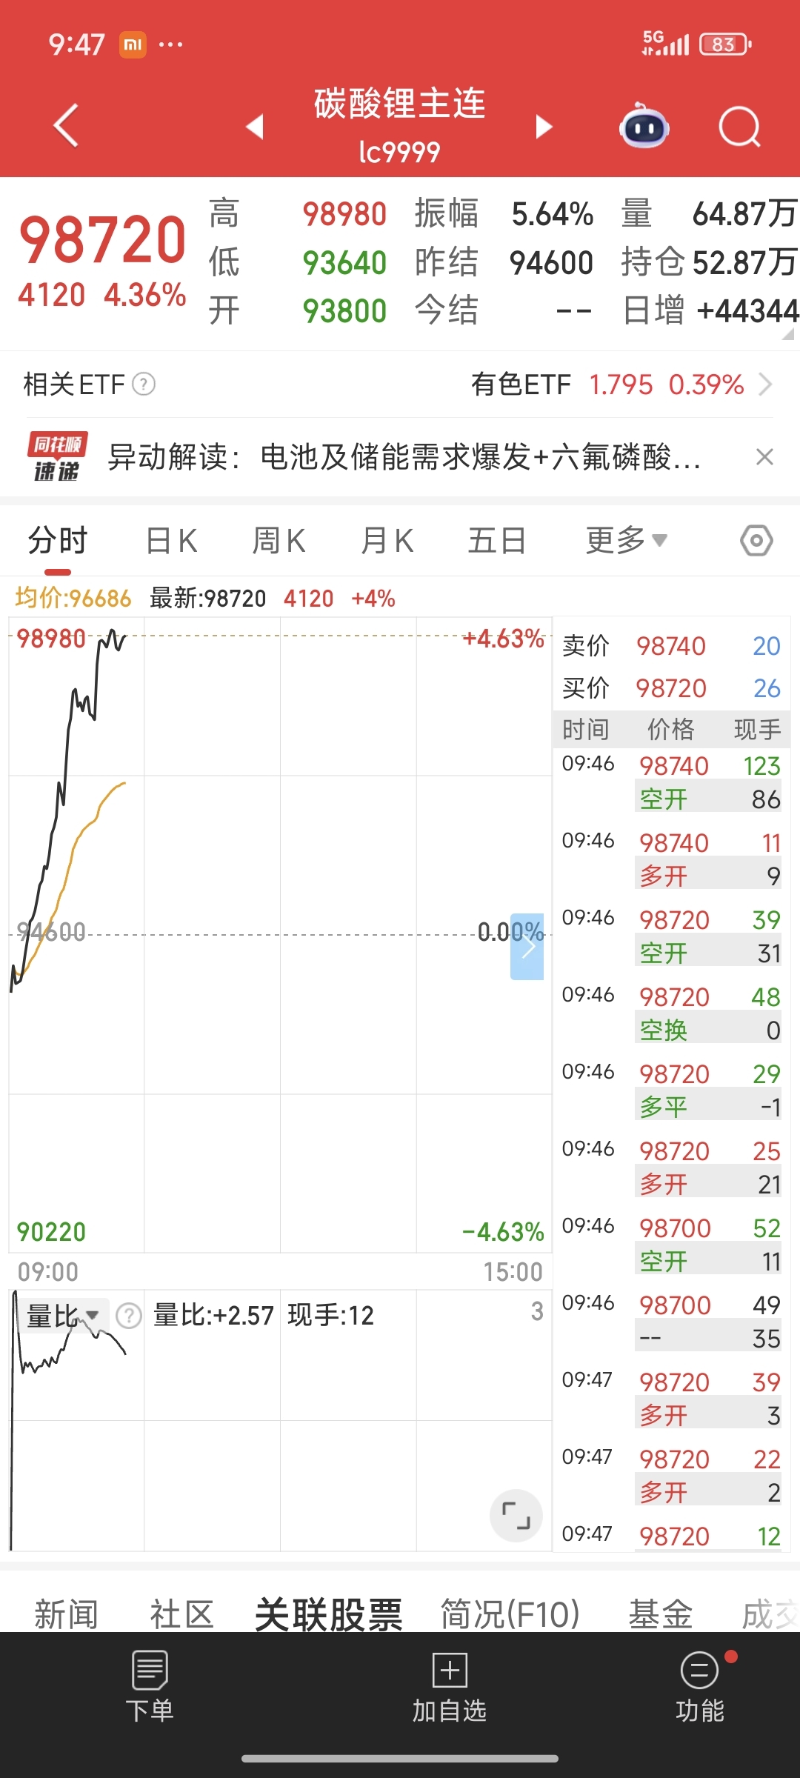Open 有色ETF details chevron
Image resolution: width=800 pixels, height=1778 pixels.
tap(765, 384)
